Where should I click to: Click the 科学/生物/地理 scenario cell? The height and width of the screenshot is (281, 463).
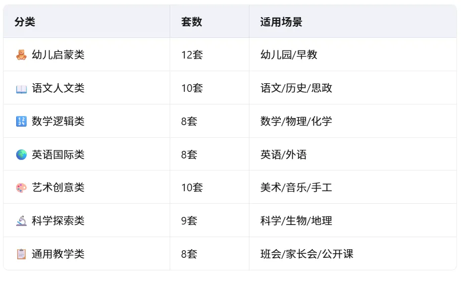[x=296, y=221]
